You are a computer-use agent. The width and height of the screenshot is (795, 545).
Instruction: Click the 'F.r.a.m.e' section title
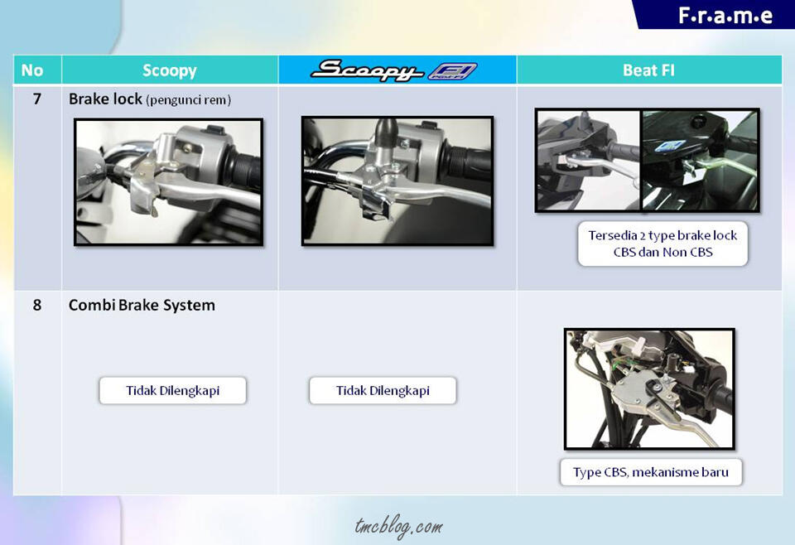click(x=725, y=15)
